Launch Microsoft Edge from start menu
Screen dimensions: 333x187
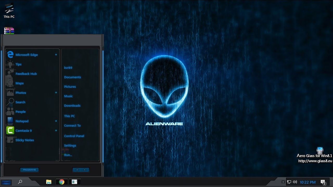(x=32, y=55)
